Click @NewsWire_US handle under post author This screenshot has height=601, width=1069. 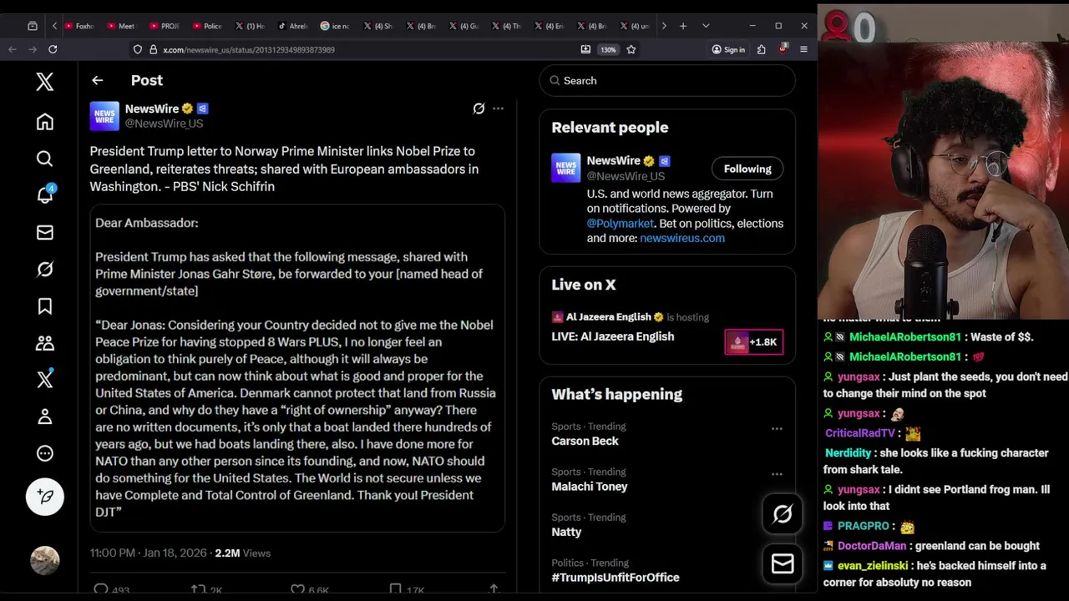click(164, 124)
